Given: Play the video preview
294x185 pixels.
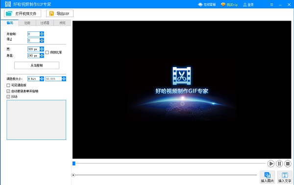Looking at the screenshot, I should [271, 163].
